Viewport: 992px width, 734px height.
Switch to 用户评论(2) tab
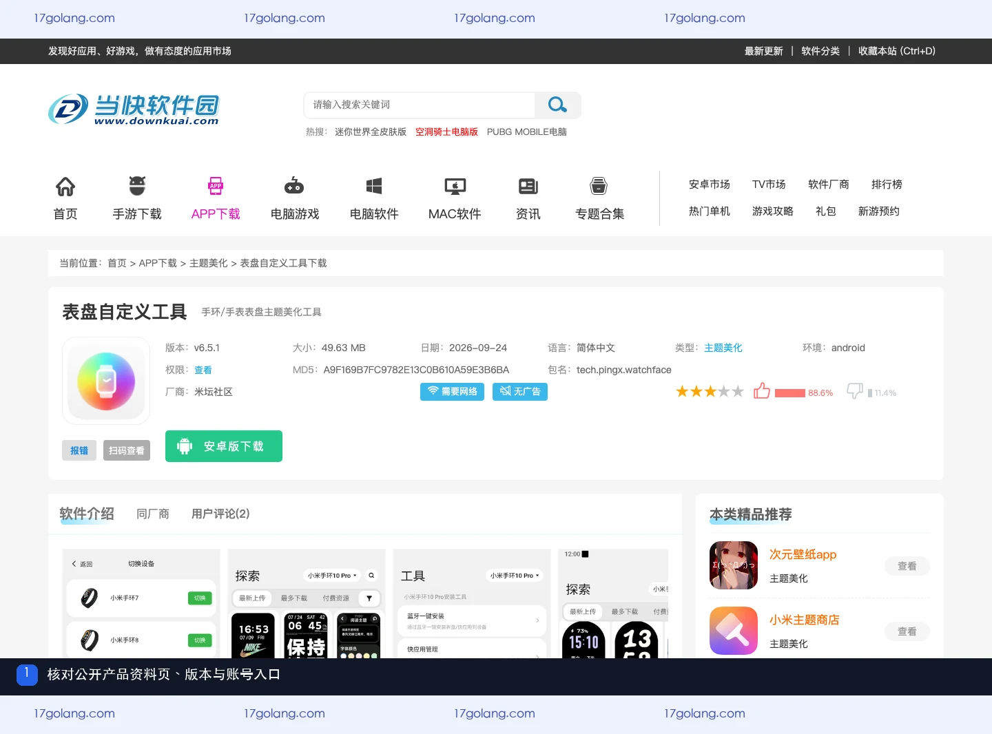(220, 514)
